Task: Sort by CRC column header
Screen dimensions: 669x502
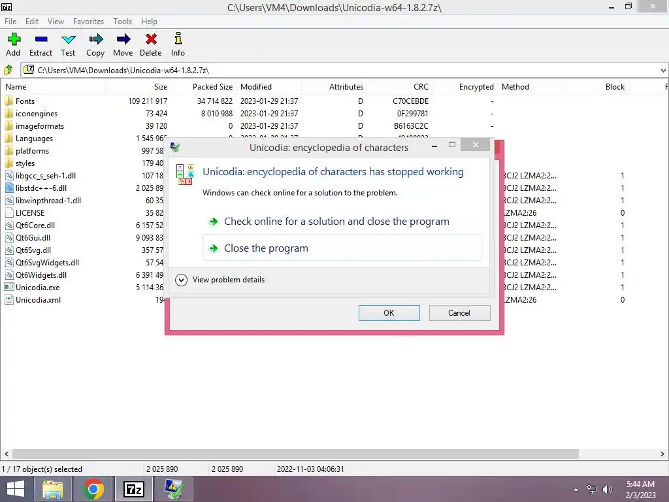Action: pos(399,87)
